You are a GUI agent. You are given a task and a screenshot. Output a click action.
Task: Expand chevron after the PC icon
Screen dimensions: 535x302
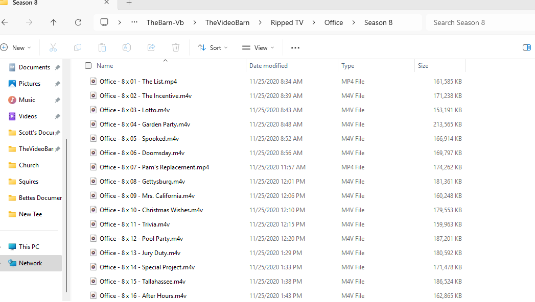pos(120,22)
